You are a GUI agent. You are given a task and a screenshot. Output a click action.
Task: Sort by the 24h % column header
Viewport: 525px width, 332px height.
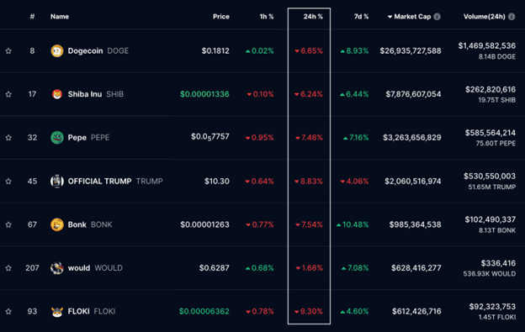(x=313, y=17)
